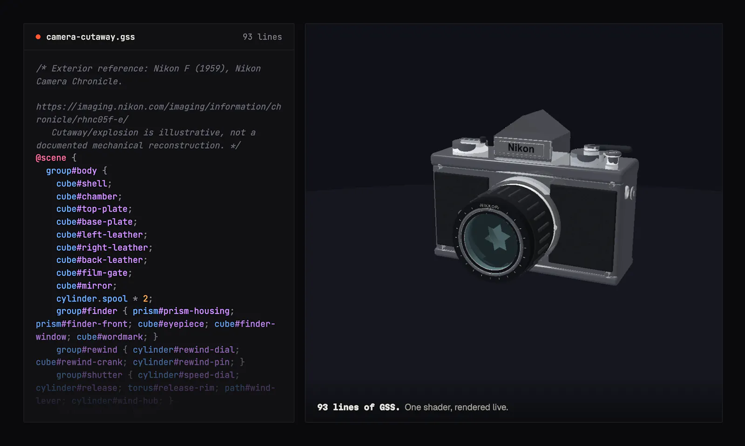Click 'prism#prism-housing;' in the code
This screenshot has height=446, width=745.
(183, 311)
